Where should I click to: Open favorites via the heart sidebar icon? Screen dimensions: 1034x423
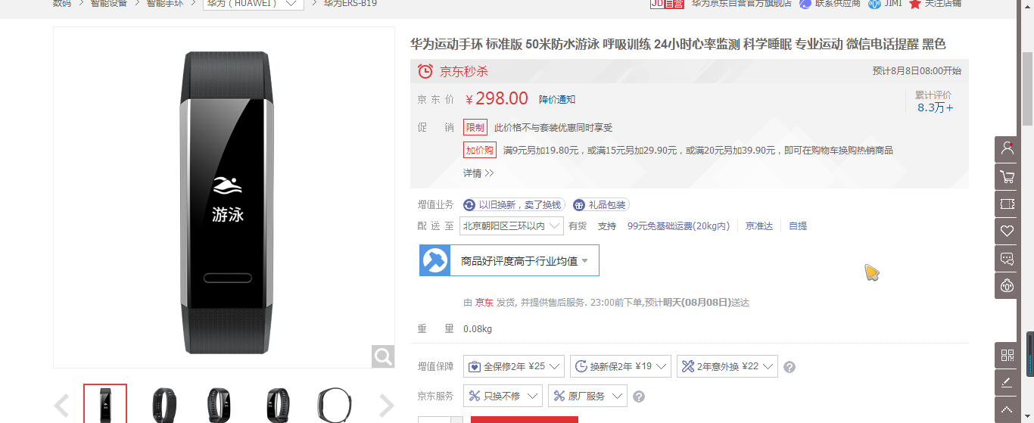coord(1007,231)
